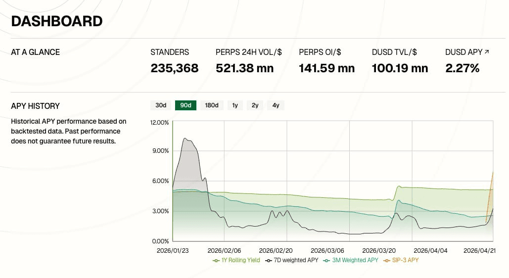
Task: Click the DASHBOARD heading
Action: click(57, 21)
